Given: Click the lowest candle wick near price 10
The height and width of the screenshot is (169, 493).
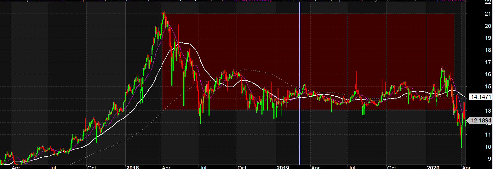Looking at the screenshot, I should tap(461, 145).
